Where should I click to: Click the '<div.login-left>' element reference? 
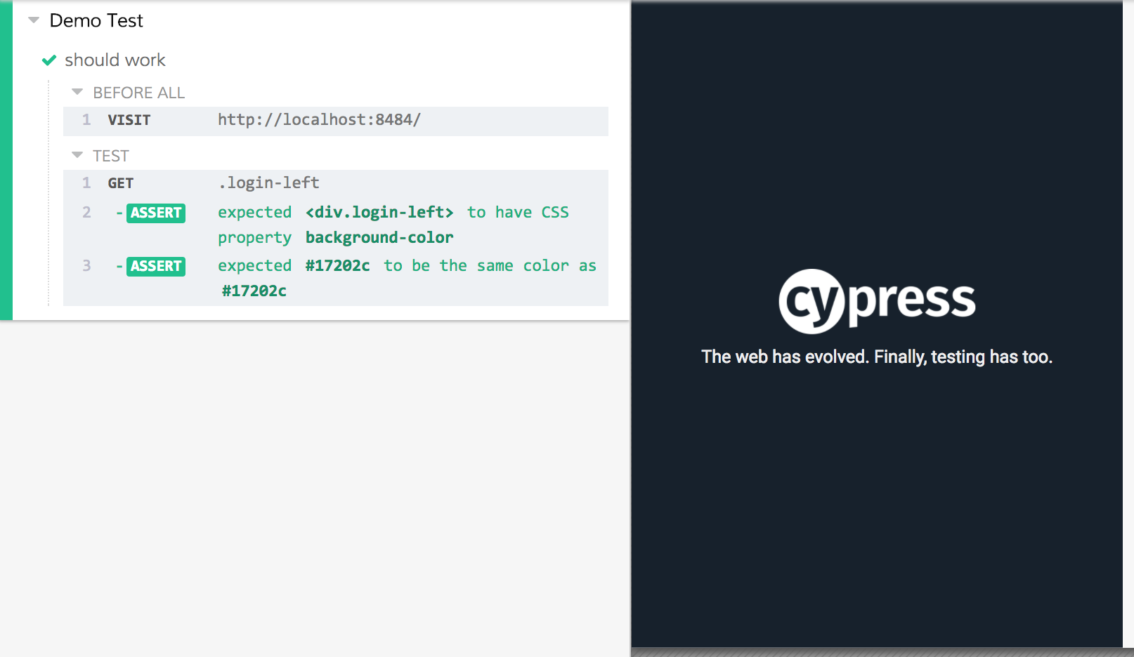pos(379,212)
